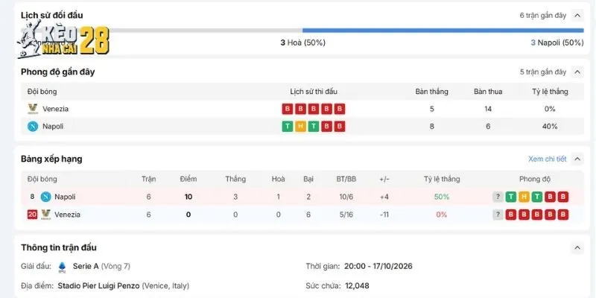Click the Keo Nha Cai 28 watermark logo
The width and height of the screenshot is (596, 298).
63,39
